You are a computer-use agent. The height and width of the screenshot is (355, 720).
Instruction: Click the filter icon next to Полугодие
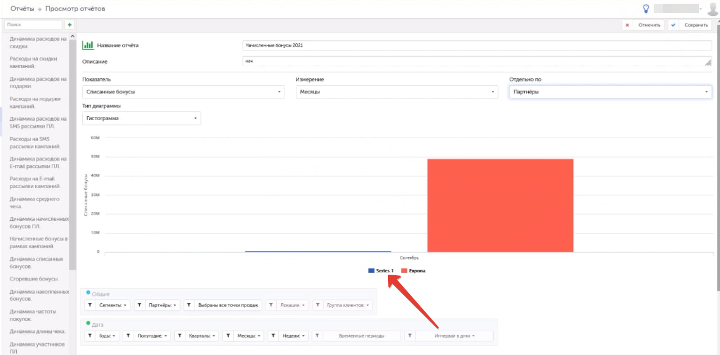(128, 335)
